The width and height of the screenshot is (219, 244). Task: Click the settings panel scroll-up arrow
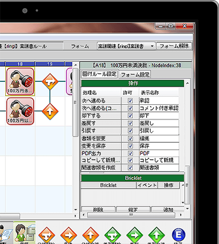click(188, 83)
